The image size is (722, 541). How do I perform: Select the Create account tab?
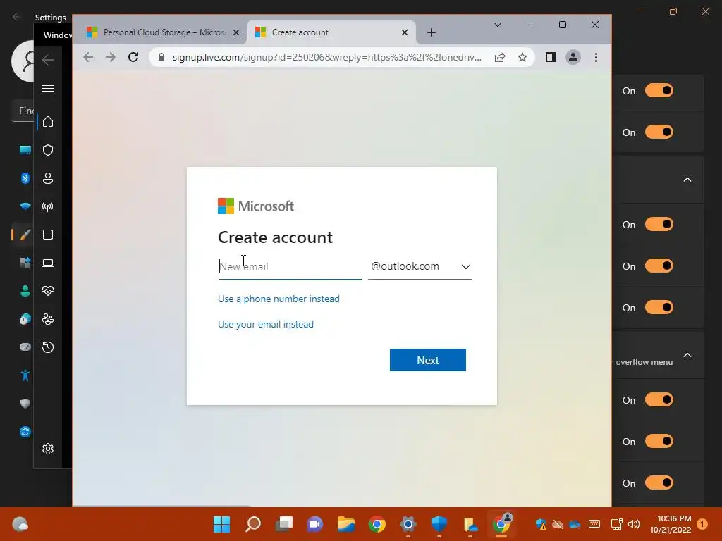(x=331, y=32)
